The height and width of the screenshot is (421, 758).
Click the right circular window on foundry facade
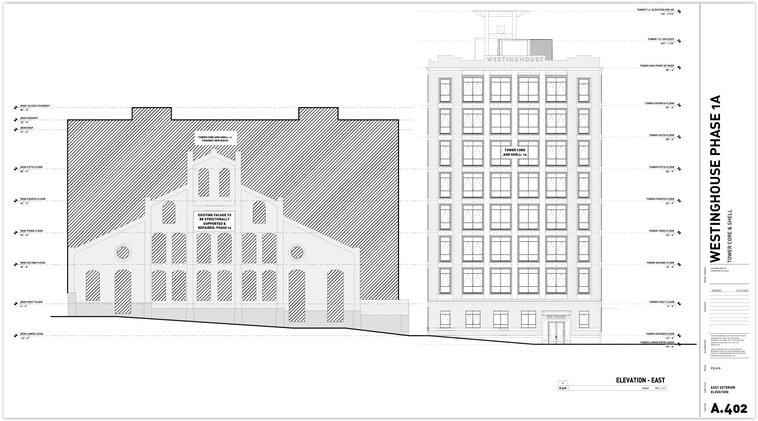[297, 253]
